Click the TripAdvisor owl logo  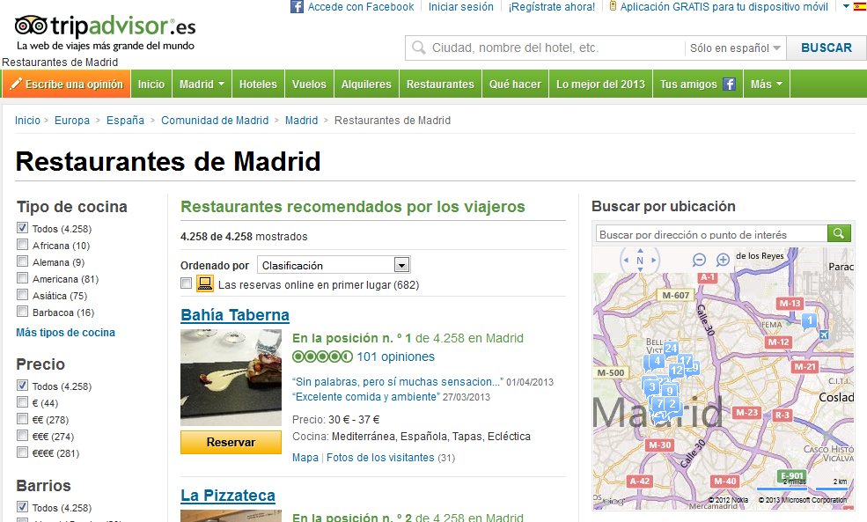tap(31, 26)
